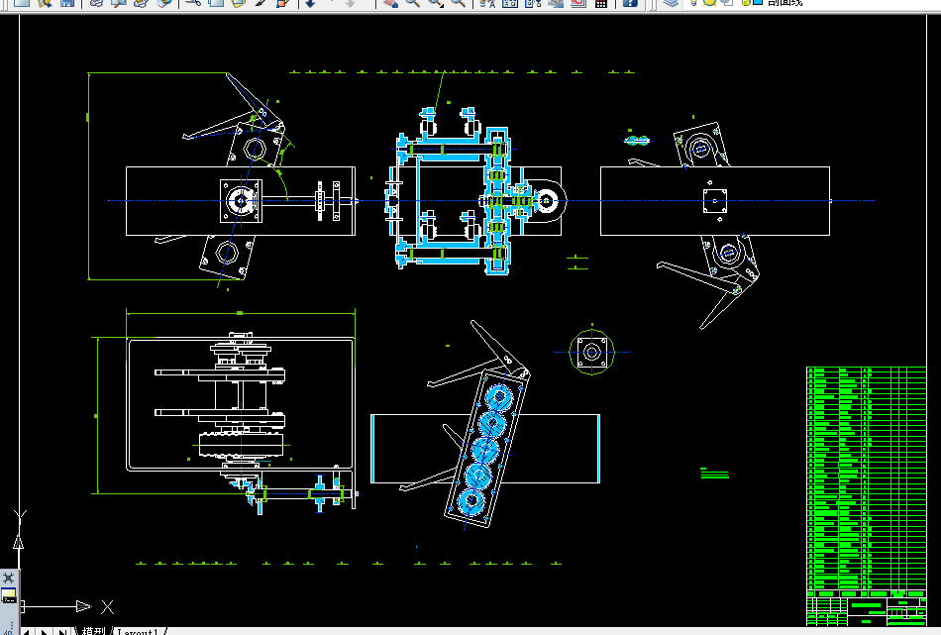Click the New drawing toolbar icon
941x635 pixels.
click(21, 2)
